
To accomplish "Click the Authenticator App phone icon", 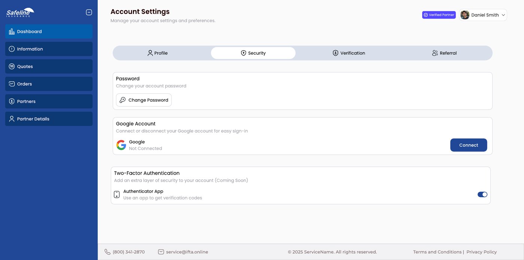I will tap(117, 194).
